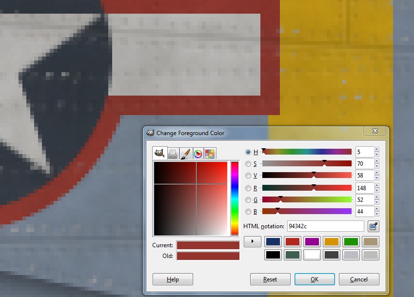Pick the black history swatch
The width and height of the screenshot is (414, 297).
tap(273, 255)
